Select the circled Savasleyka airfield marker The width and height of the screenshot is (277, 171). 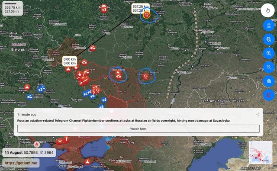[146, 15]
